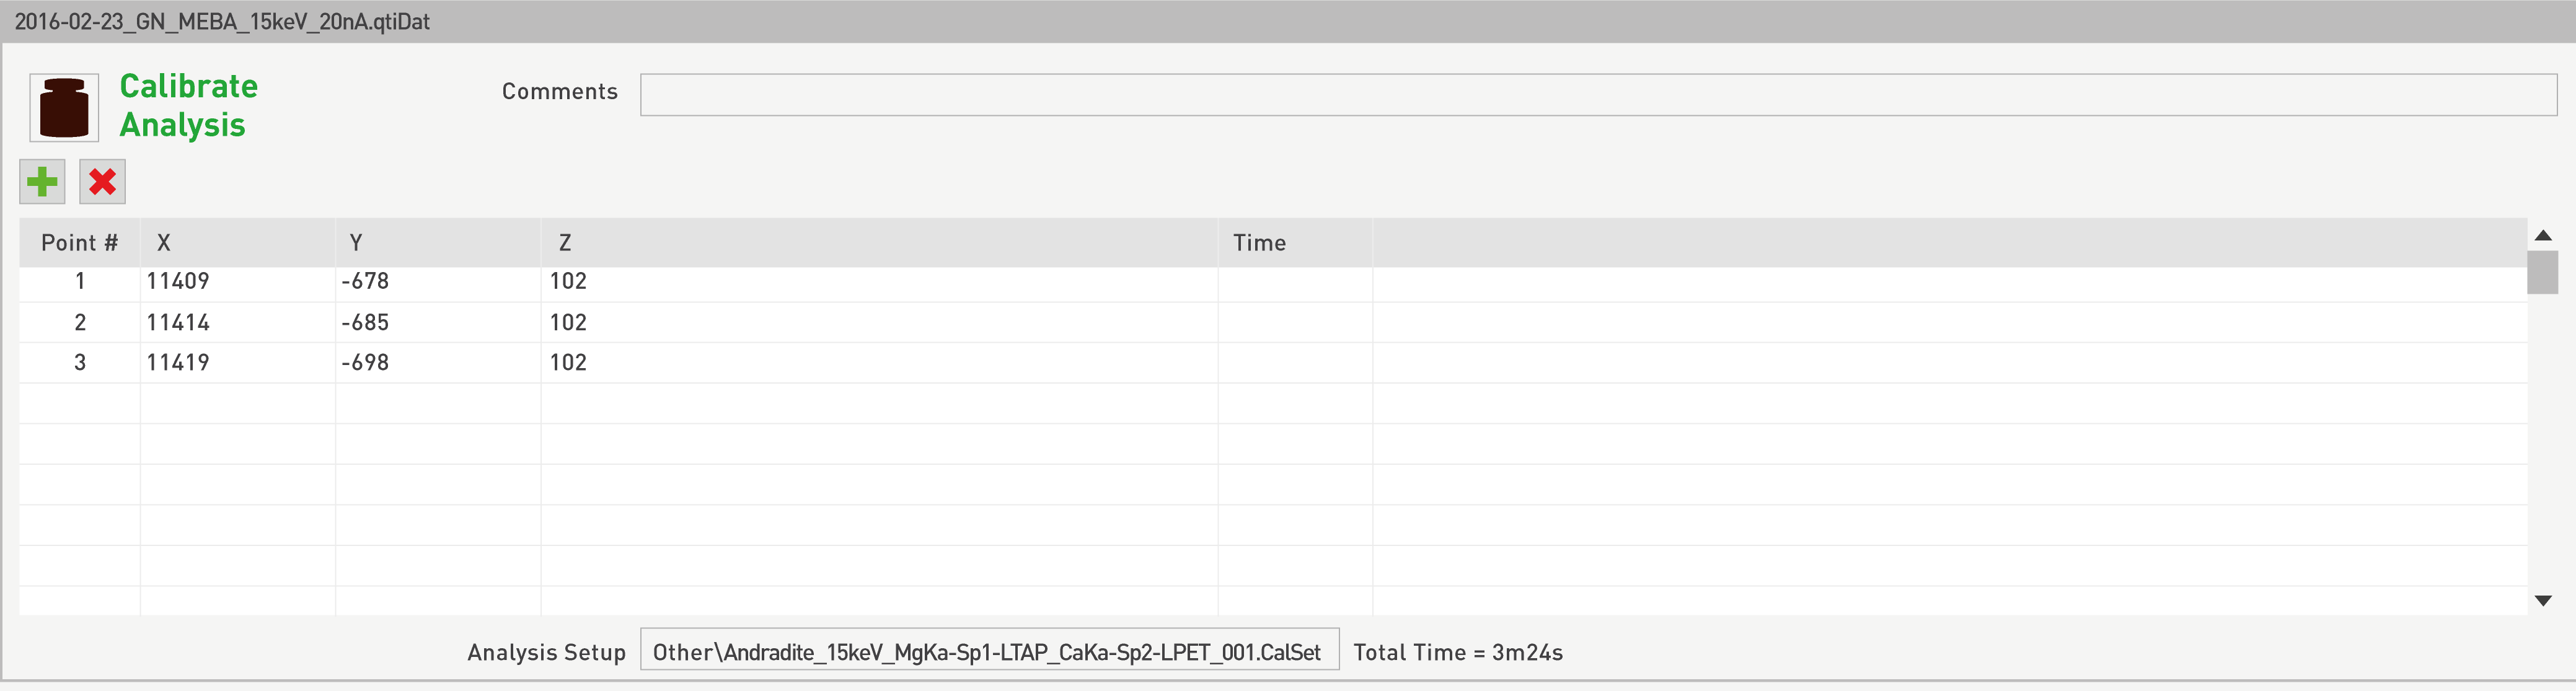Click into the Comments text field
This screenshot has width=2576, height=691.
click(1597, 95)
